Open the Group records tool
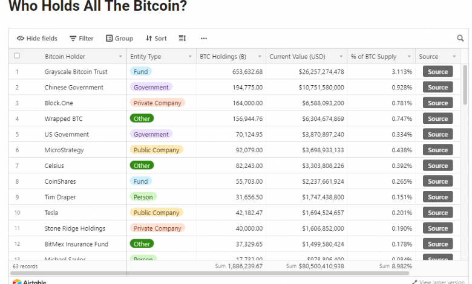This screenshot has width=472, height=284. click(x=119, y=38)
